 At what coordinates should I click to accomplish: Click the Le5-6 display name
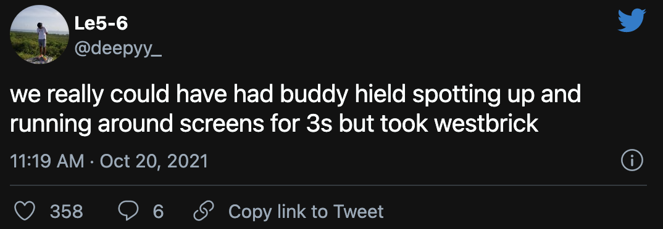point(101,25)
